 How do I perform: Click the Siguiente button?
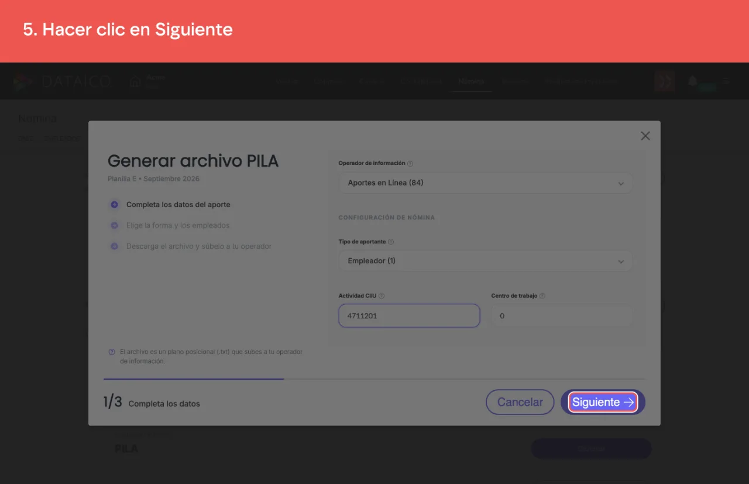point(603,402)
